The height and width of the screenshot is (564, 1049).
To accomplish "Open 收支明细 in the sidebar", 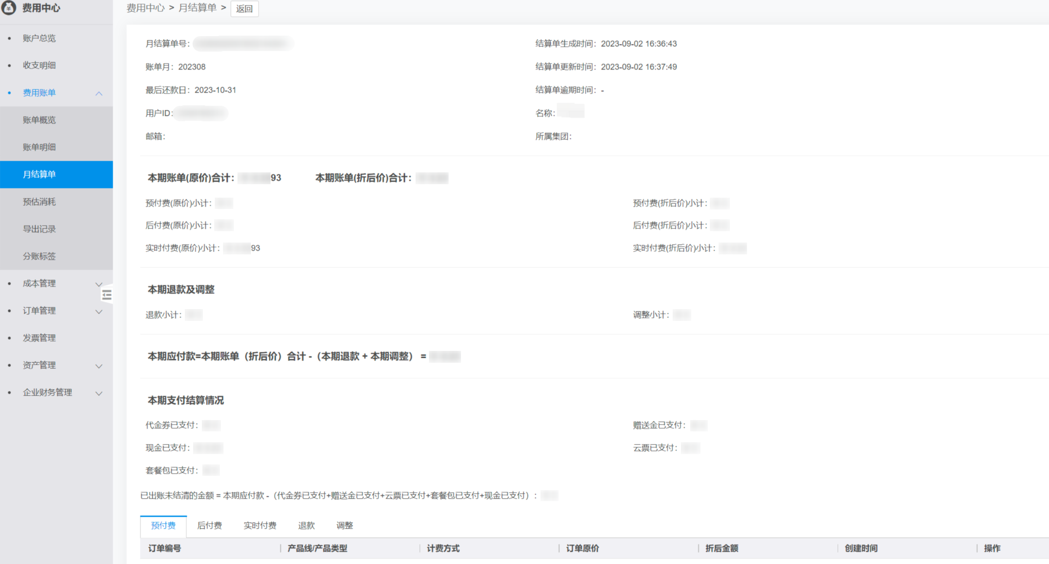I will coord(39,66).
